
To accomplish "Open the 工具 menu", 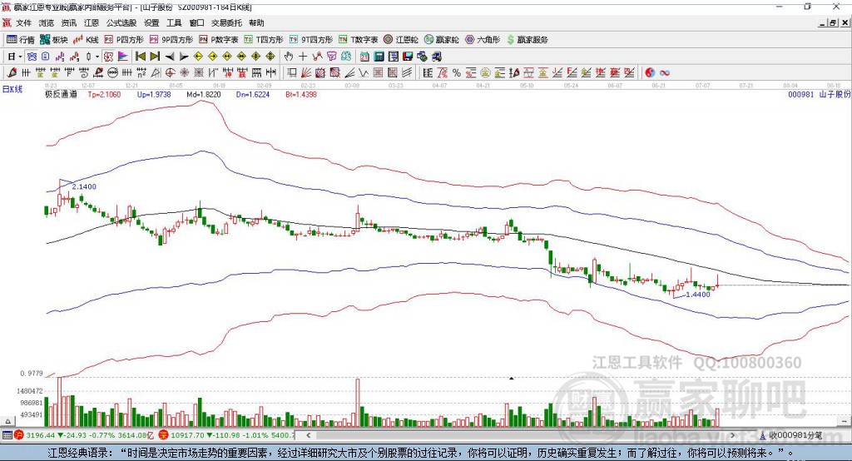I will point(174,22).
